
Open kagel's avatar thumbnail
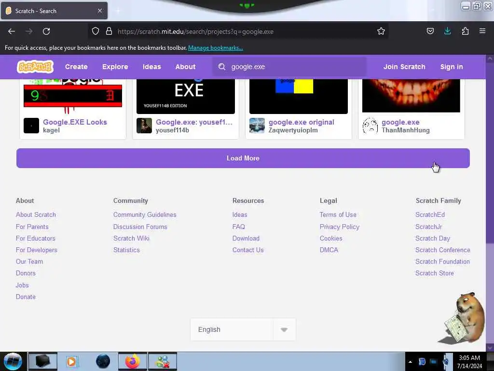(x=31, y=126)
